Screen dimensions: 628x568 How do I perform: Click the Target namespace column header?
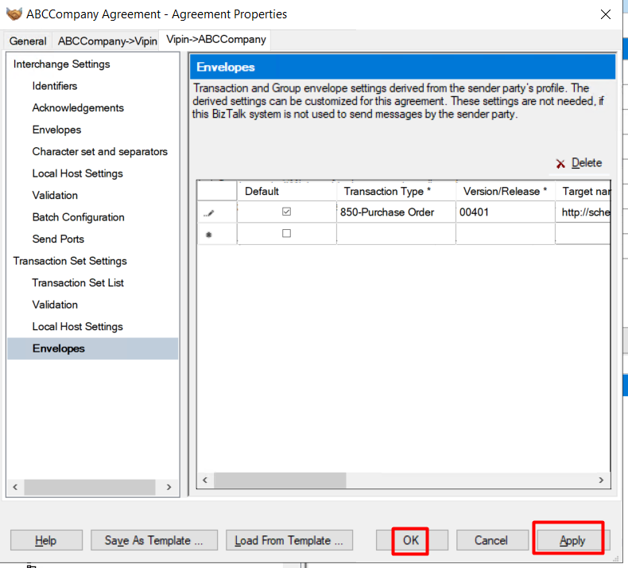click(x=583, y=191)
